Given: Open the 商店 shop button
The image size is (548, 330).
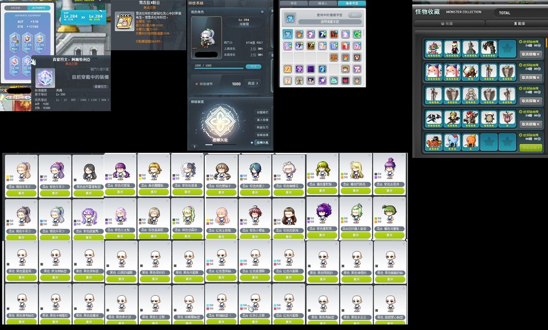Looking at the screenshot, I should [x=253, y=83].
